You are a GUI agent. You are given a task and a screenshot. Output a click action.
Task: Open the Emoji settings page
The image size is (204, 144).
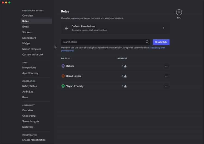point(26,27)
